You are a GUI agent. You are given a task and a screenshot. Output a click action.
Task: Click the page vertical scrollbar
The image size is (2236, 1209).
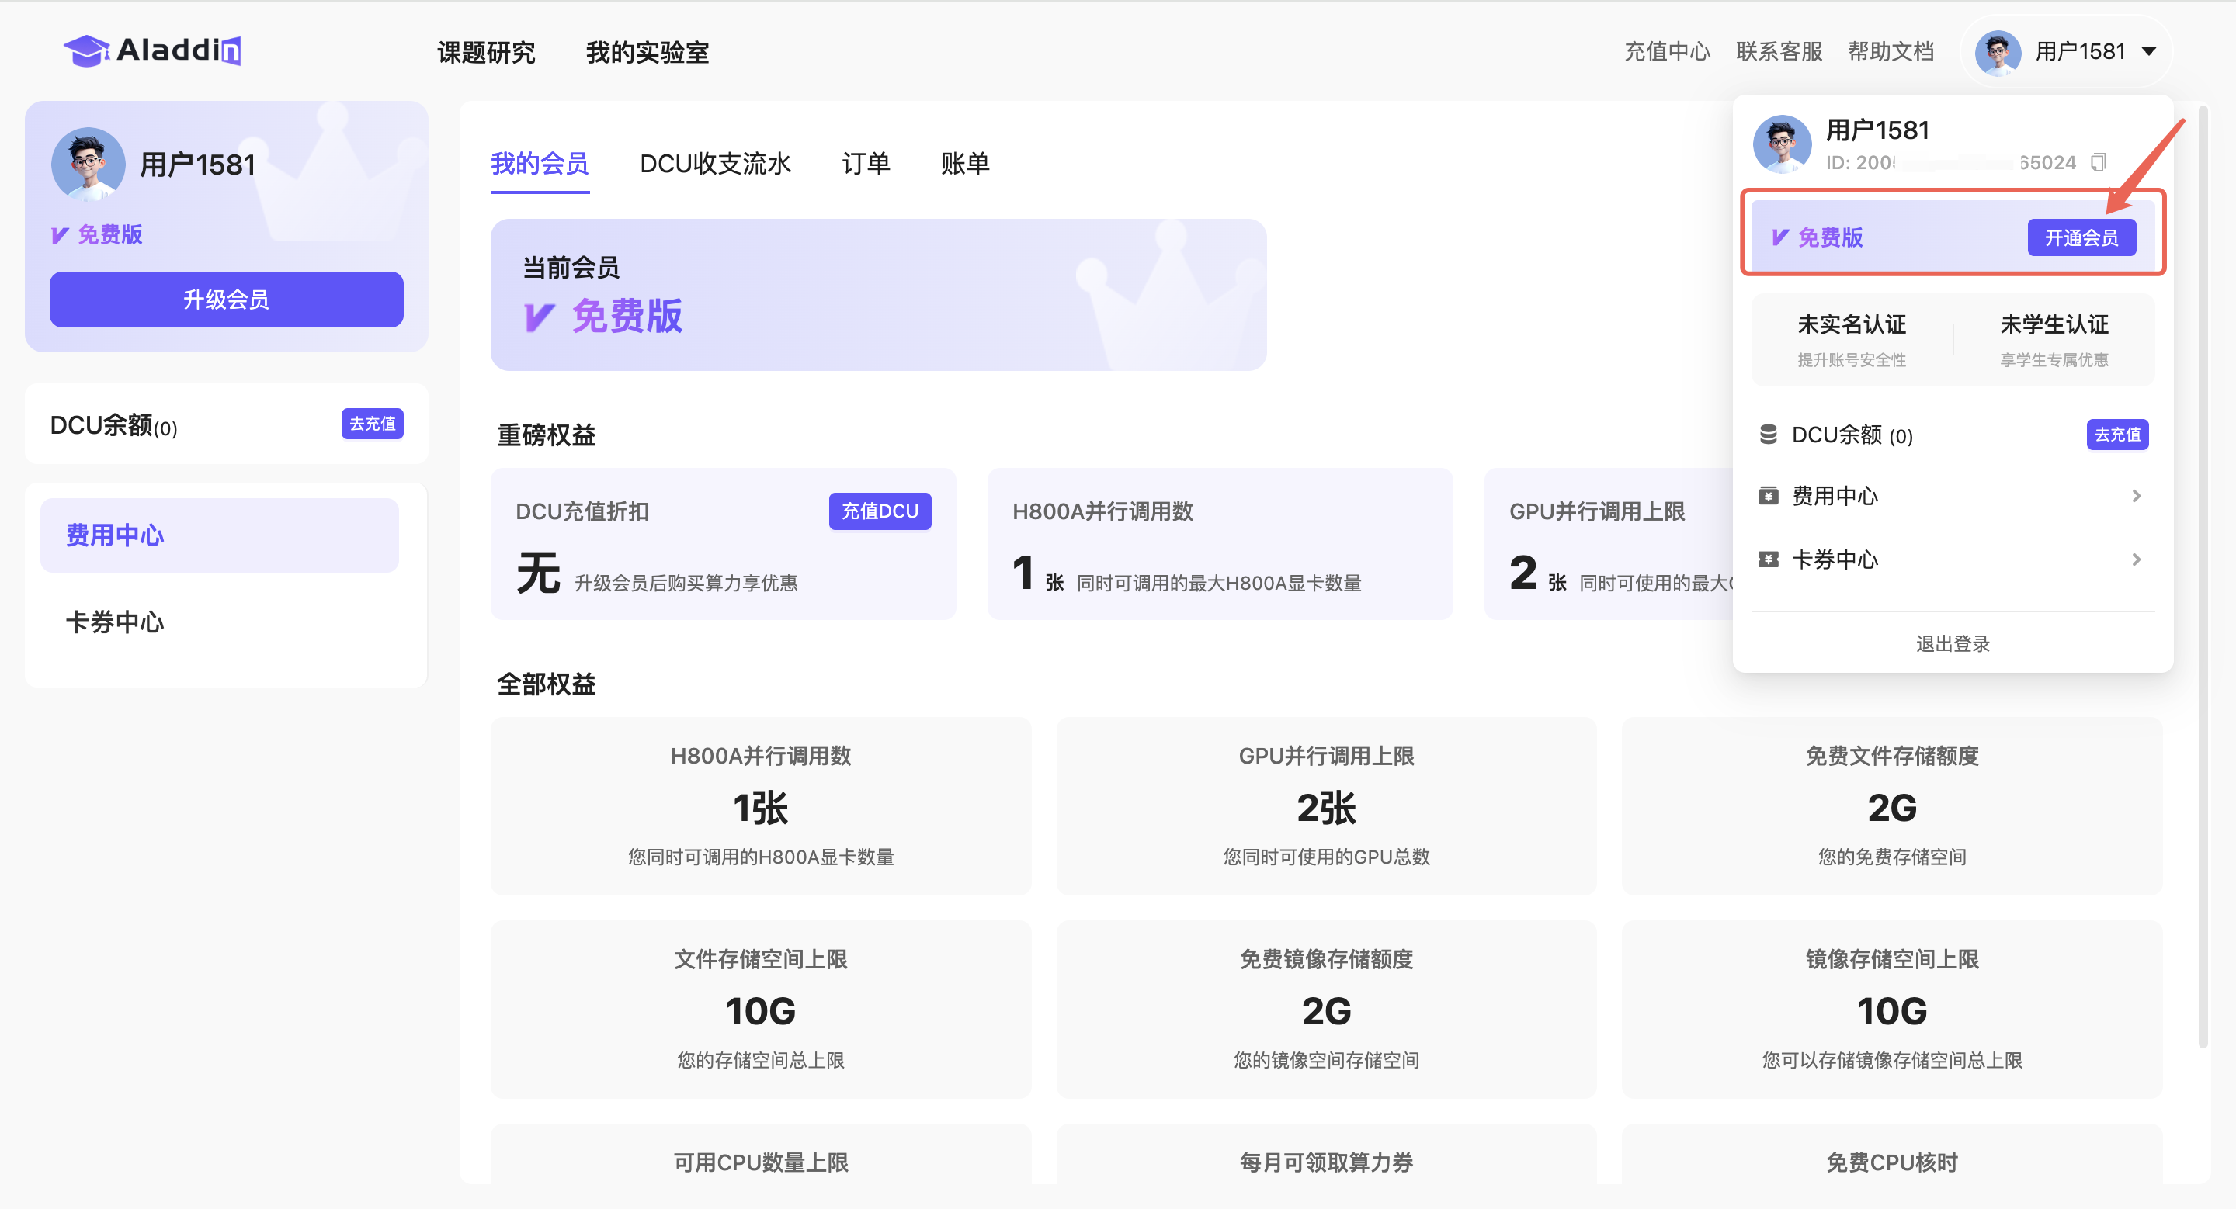coord(2203,573)
